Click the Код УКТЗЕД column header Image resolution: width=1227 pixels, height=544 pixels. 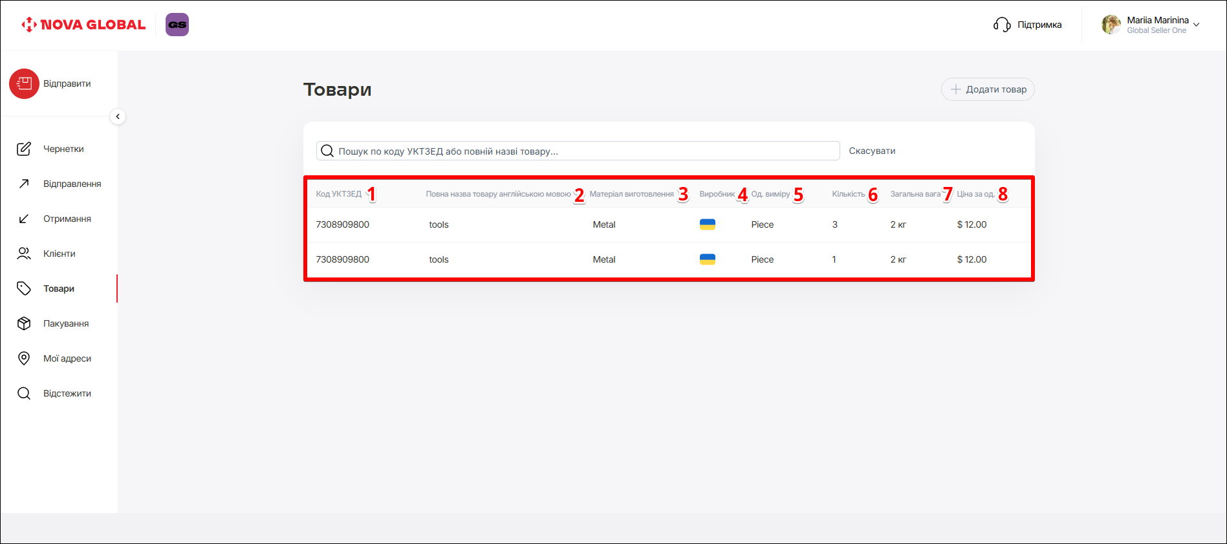click(x=338, y=194)
